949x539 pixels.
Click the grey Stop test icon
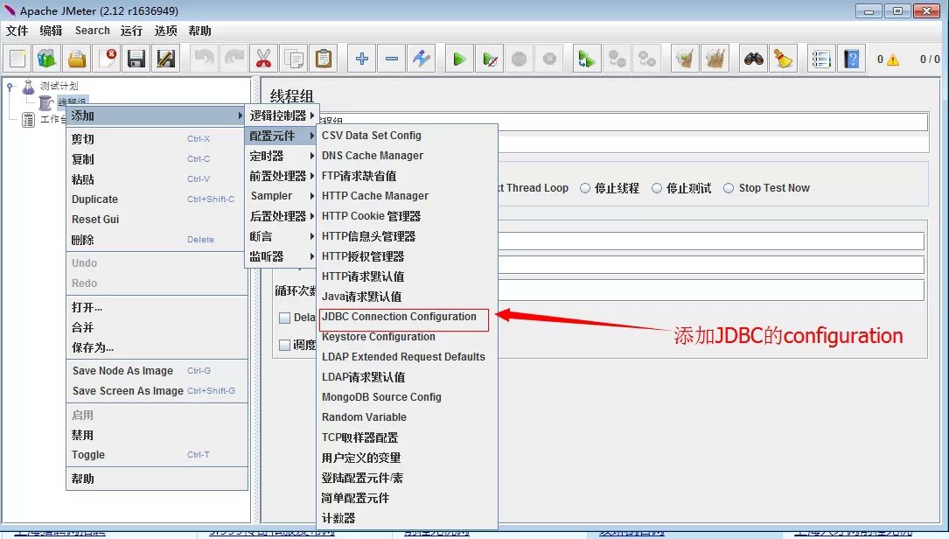coord(520,59)
